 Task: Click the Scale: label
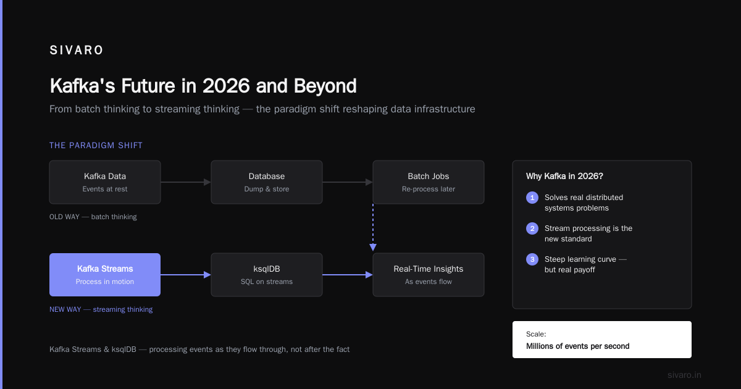pyautogui.click(x=536, y=334)
